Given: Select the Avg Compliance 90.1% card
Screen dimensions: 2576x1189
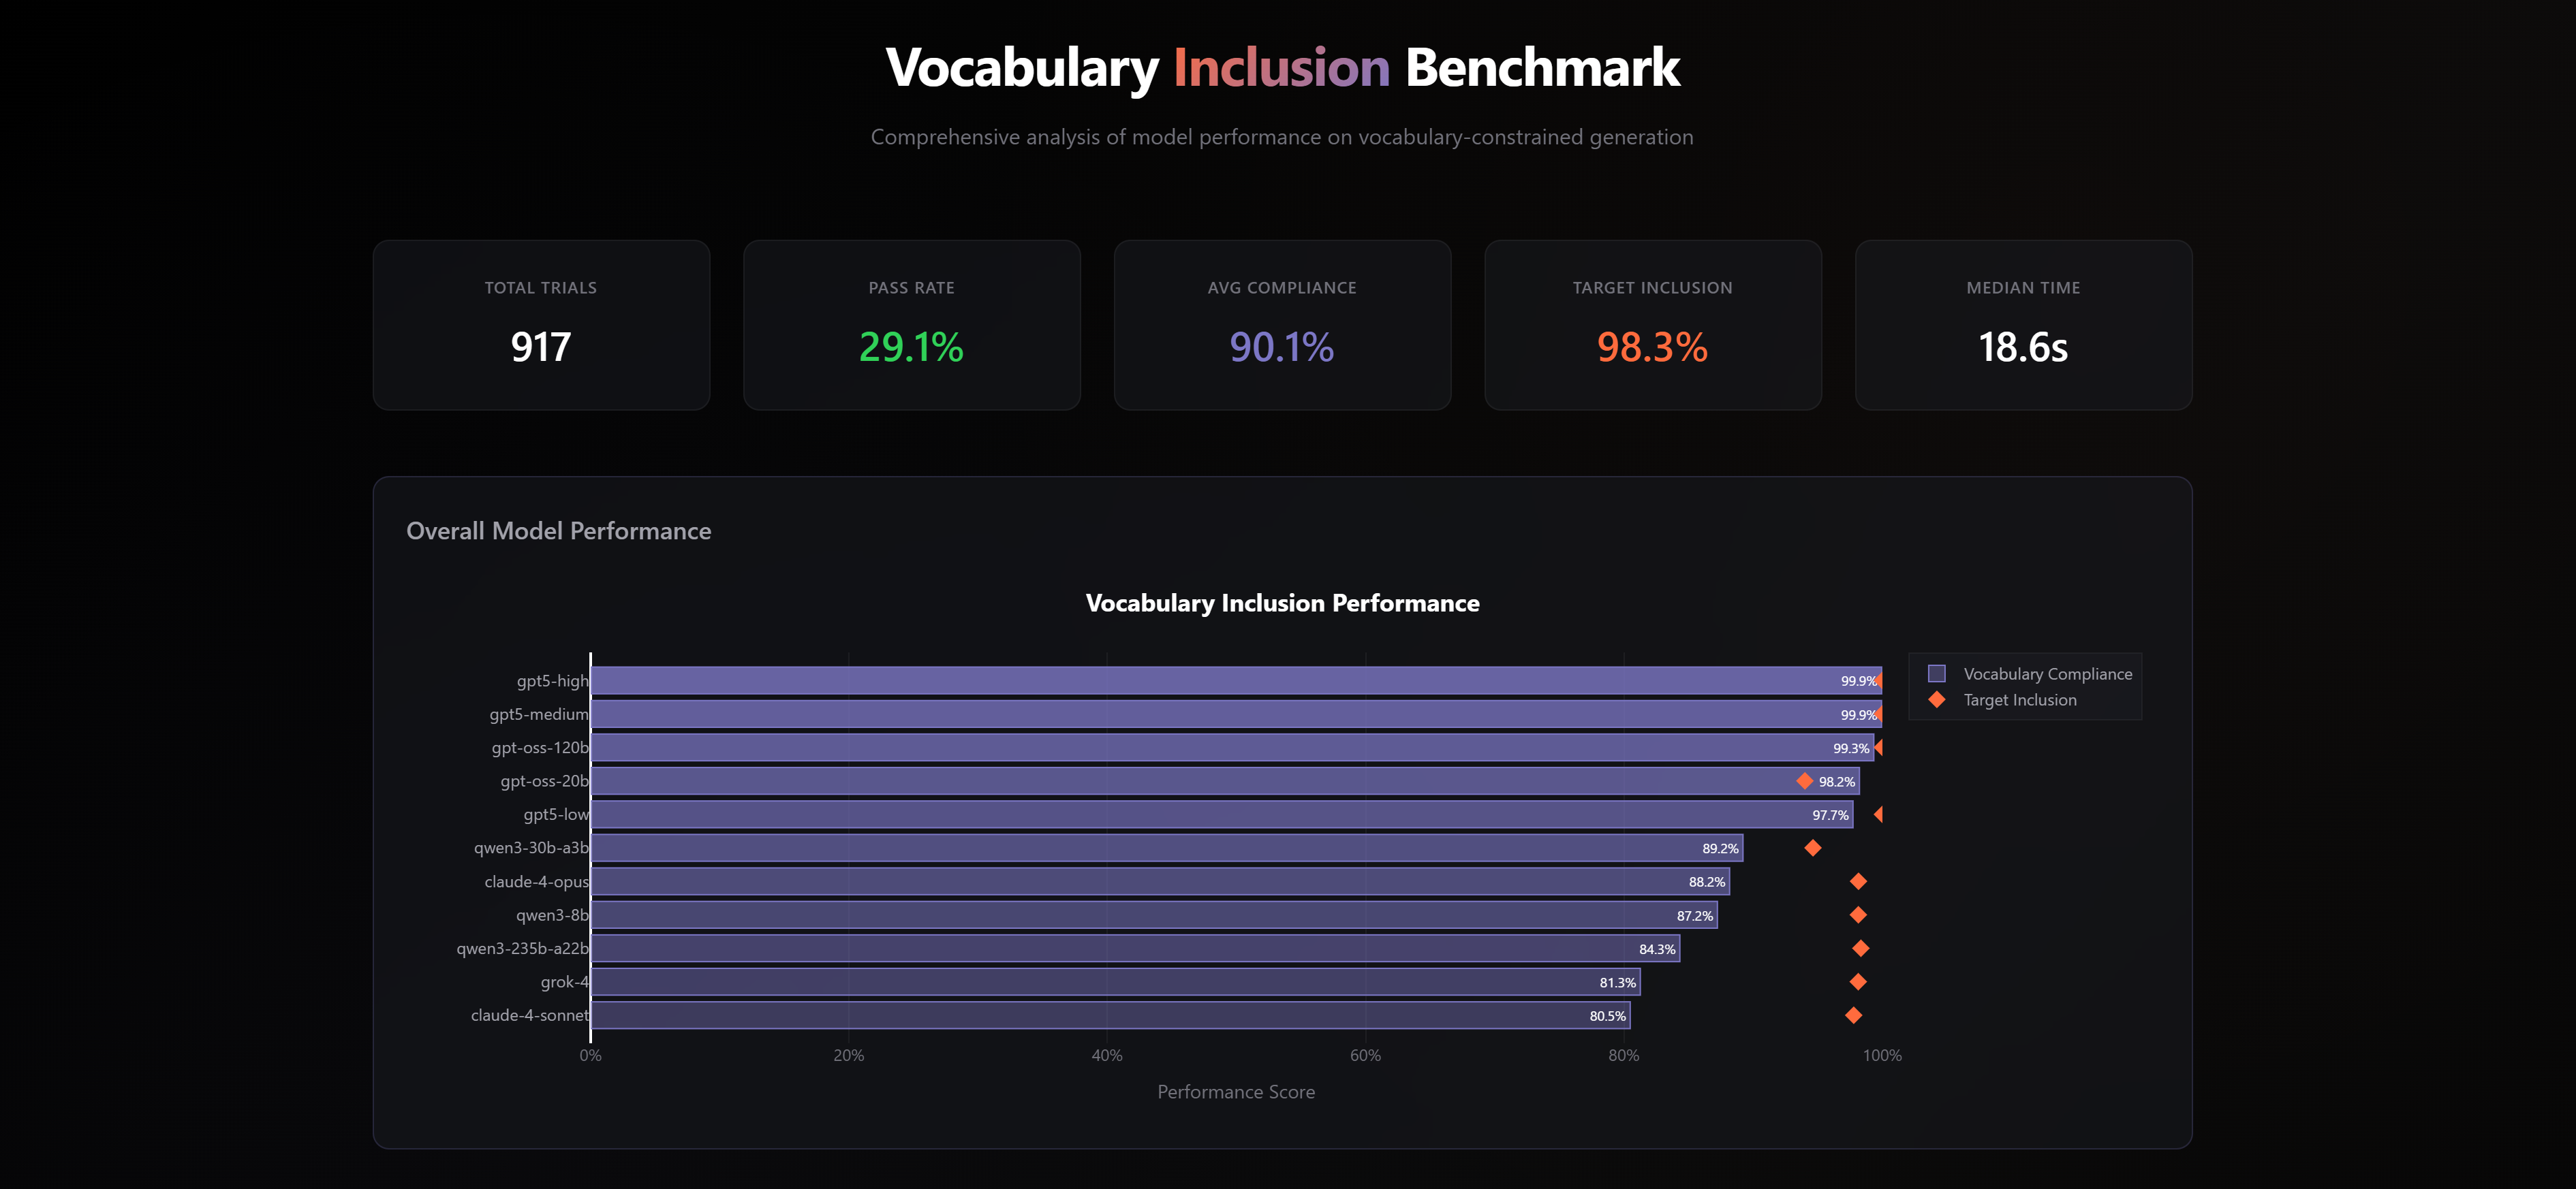Looking at the screenshot, I should 1282,325.
